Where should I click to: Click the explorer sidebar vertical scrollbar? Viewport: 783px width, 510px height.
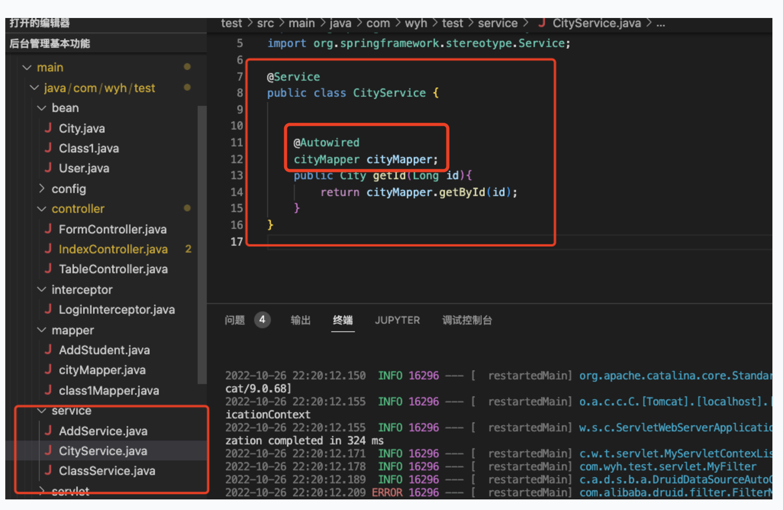point(202,244)
